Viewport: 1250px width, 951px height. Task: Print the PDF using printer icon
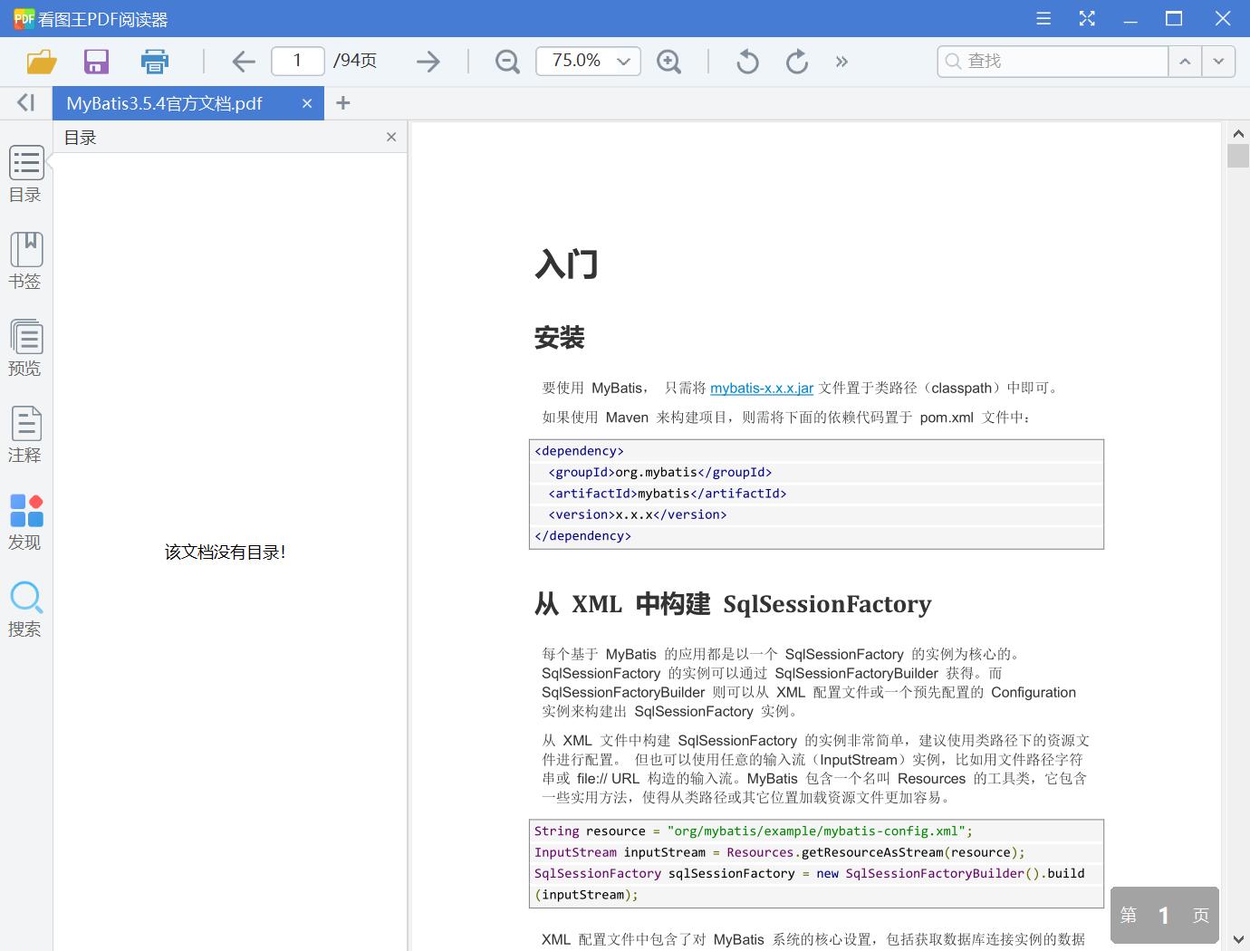[x=154, y=62]
